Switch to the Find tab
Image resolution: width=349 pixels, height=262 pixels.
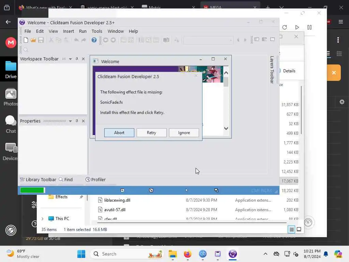coord(66,179)
